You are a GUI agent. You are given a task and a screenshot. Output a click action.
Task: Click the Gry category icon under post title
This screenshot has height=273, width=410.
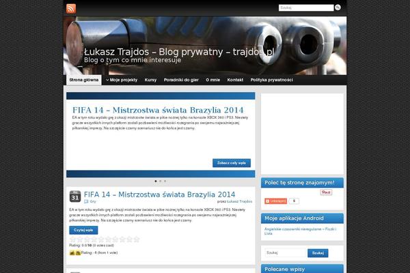(86, 201)
